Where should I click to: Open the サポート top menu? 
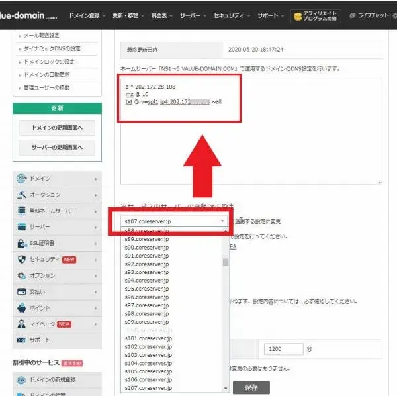click(x=270, y=16)
